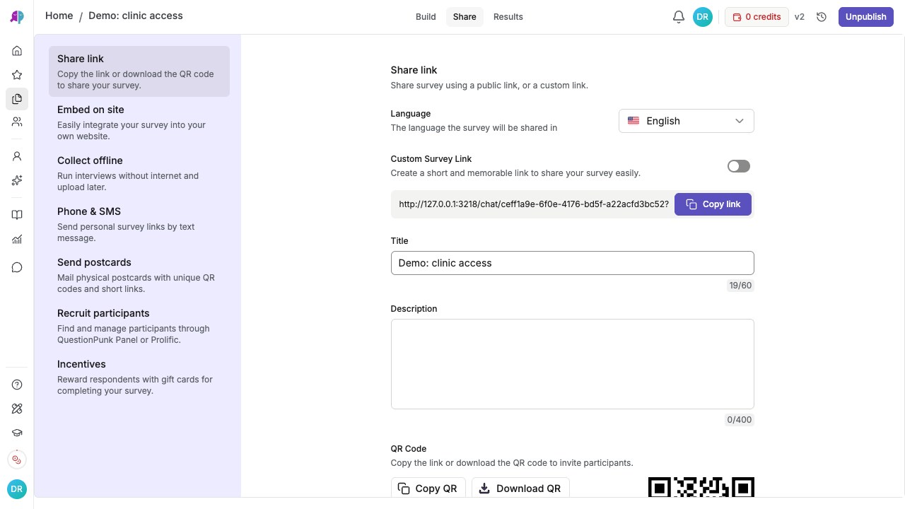Click the Copy QR button

[x=428, y=488]
